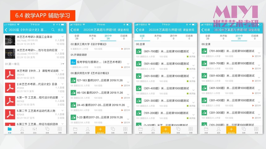The height and width of the screenshot is (149, 266).
Task: Open PDF icon for 第二节 工艺美术运动代表人物
Action: [10, 115]
